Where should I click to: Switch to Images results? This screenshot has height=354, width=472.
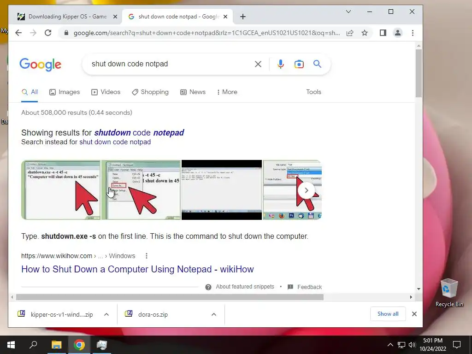65,92
